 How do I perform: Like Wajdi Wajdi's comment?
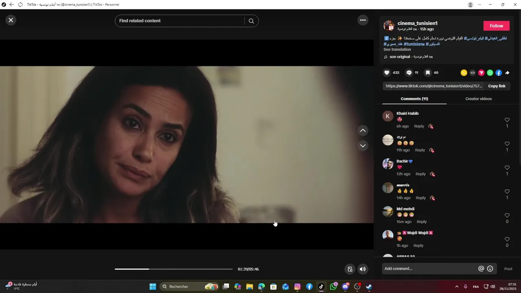(507, 239)
